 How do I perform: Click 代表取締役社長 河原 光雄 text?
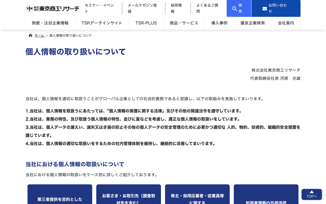point(275,78)
